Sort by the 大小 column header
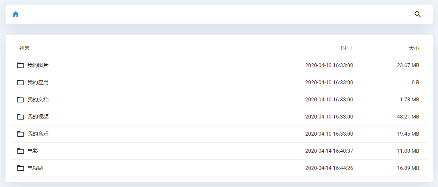 pyautogui.click(x=414, y=48)
